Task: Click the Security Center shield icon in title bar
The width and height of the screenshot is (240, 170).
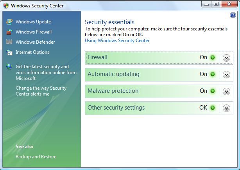Action: (x=6, y=6)
